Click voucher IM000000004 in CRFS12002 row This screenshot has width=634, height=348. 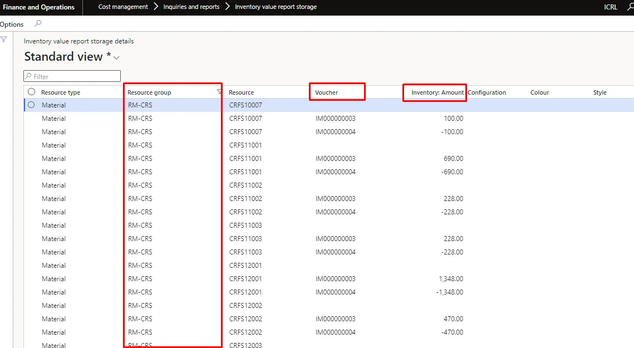tap(335, 332)
